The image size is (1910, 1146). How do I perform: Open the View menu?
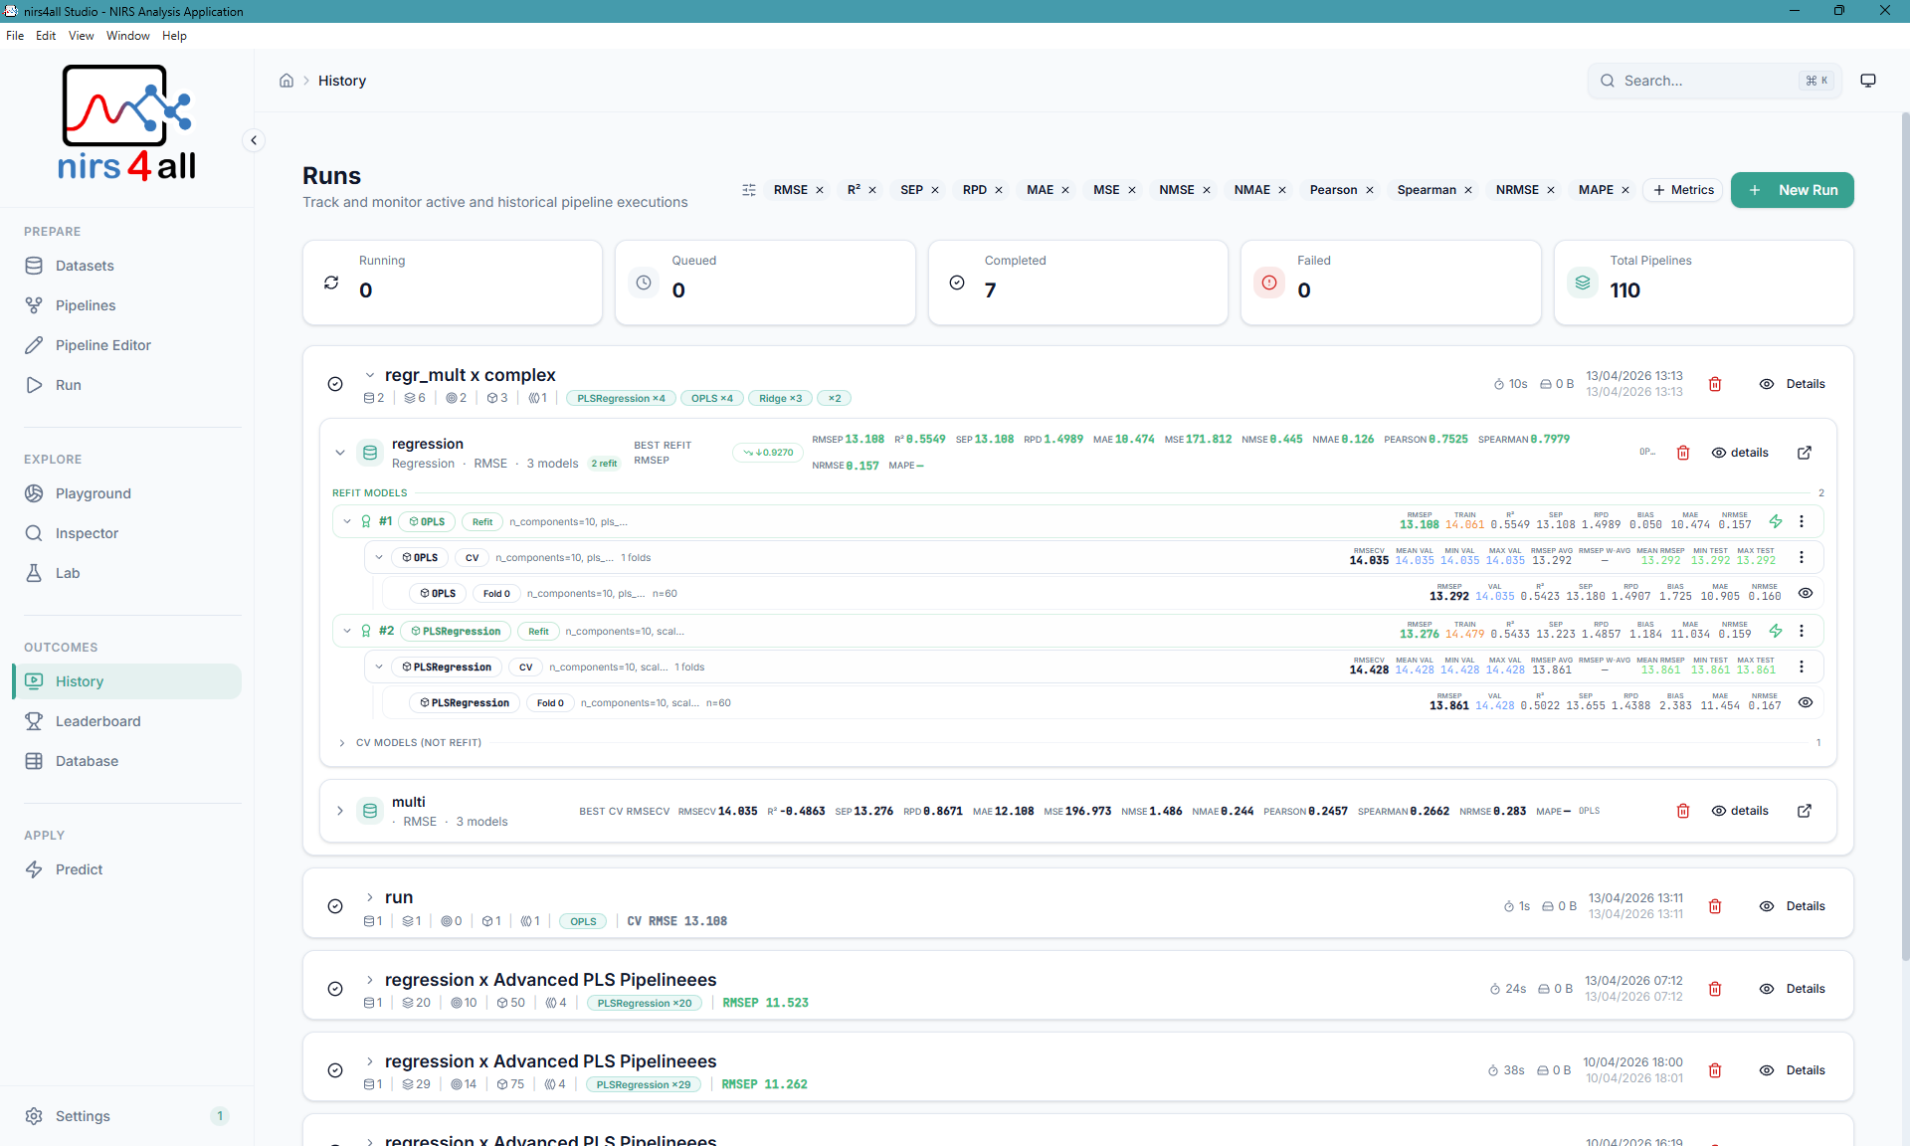(x=80, y=35)
